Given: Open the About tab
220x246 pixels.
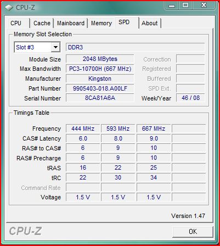Looking at the screenshot, I should pos(150,23).
